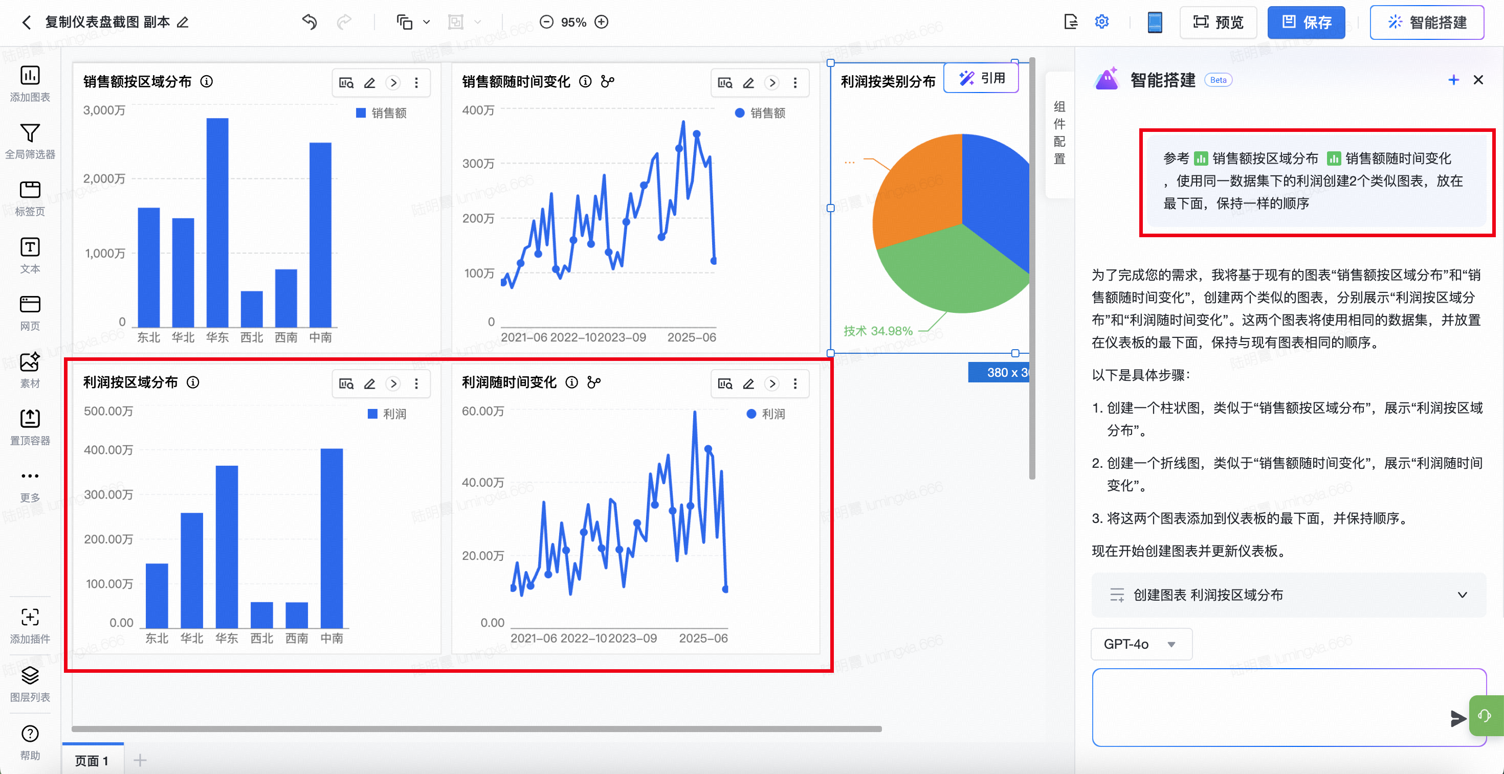Open the 组件配置 side tab

click(x=1059, y=133)
